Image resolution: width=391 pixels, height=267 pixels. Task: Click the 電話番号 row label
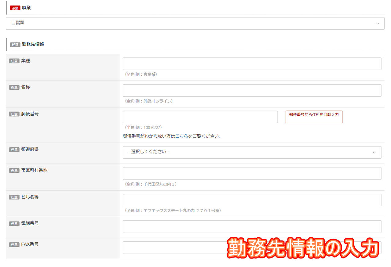pos(30,223)
